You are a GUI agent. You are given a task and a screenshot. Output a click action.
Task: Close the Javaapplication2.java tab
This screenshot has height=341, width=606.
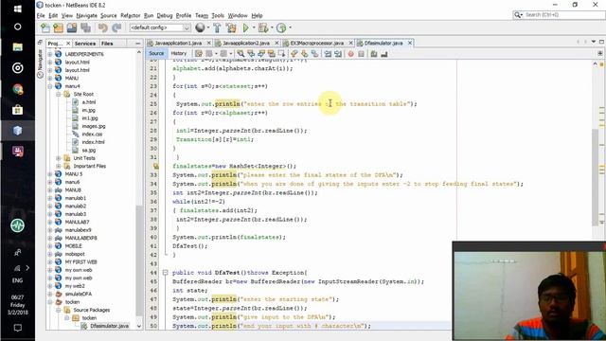(x=276, y=43)
